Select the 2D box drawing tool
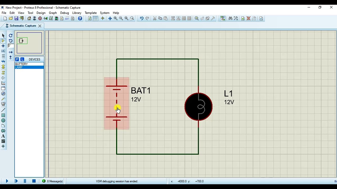337x189 pixels. point(3,115)
